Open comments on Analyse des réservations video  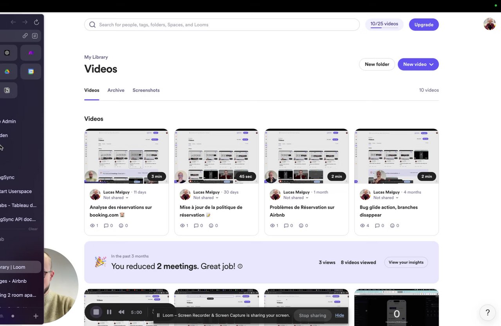tap(108, 225)
